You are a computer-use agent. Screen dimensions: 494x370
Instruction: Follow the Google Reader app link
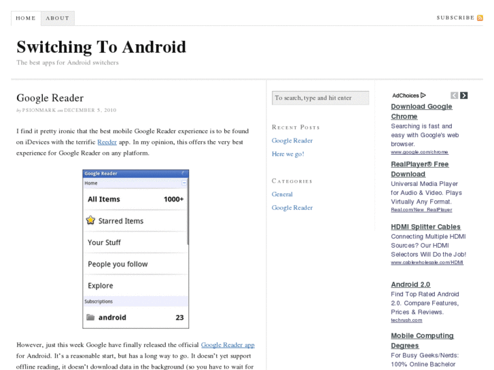(x=228, y=345)
